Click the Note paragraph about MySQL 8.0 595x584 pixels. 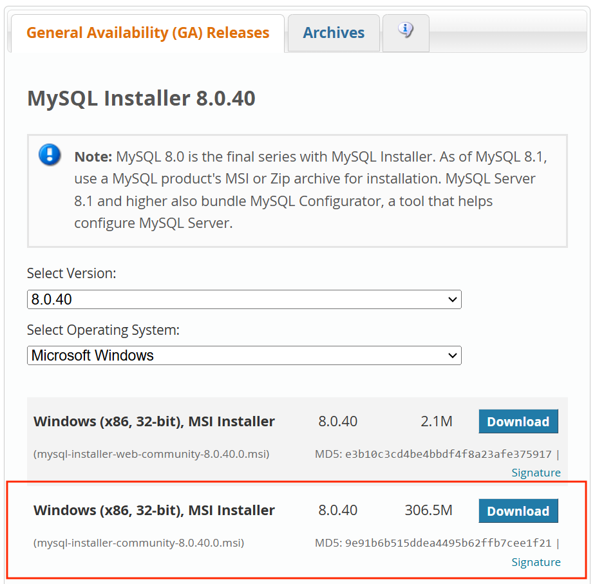tap(311, 190)
